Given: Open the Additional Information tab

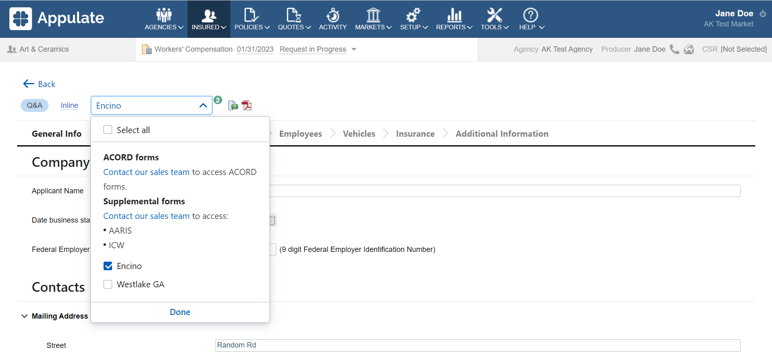Looking at the screenshot, I should pyautogui.click(x=502, y=134).
